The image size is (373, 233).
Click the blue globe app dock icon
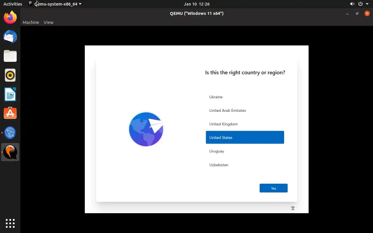10,133
